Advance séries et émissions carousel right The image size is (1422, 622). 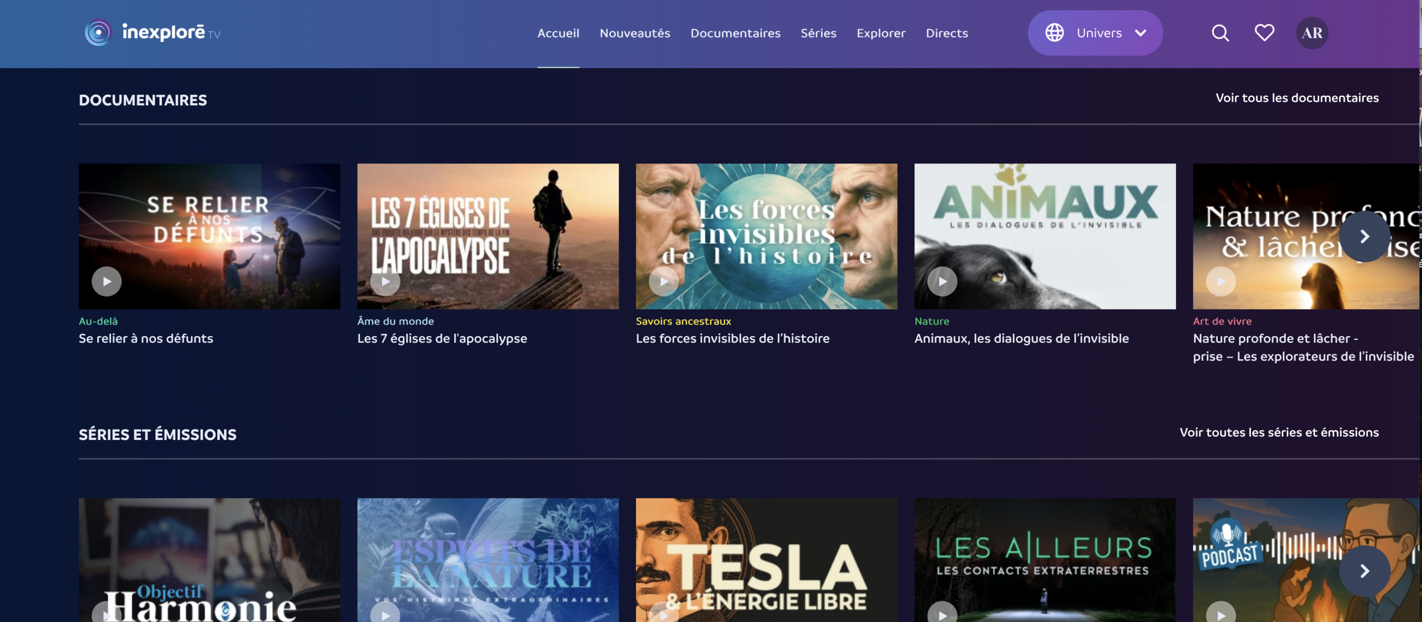(x=1365, y=571)
